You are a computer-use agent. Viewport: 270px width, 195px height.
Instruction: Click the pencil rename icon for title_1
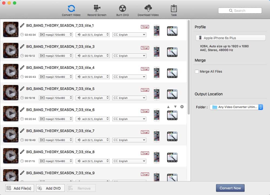22,25
